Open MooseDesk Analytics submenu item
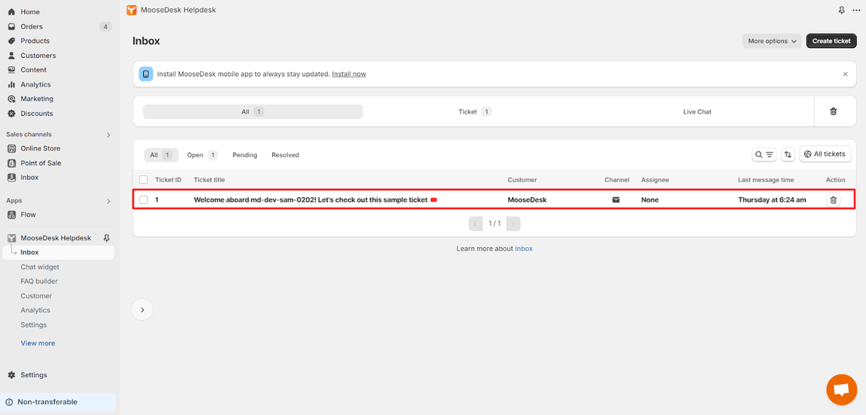Viewport: 866px width, 415px height. [x=36, y=310]
